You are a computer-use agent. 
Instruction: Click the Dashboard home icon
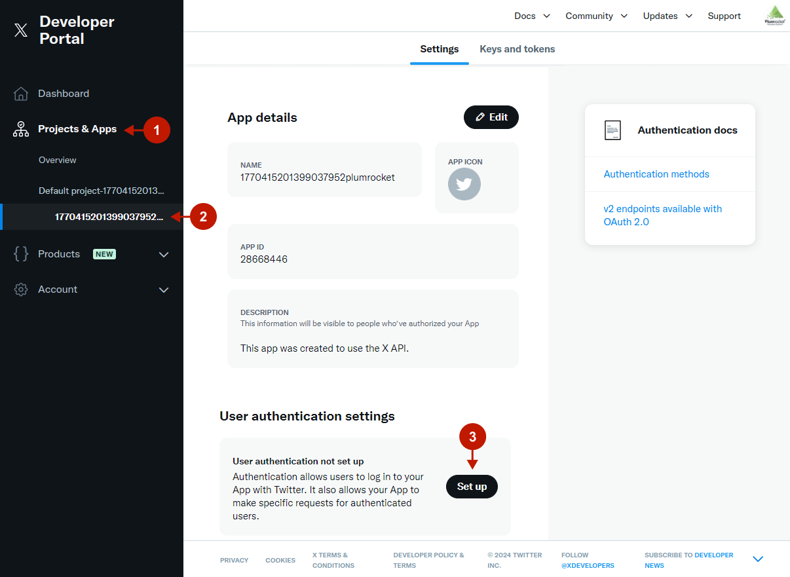[x=21, y=94]
